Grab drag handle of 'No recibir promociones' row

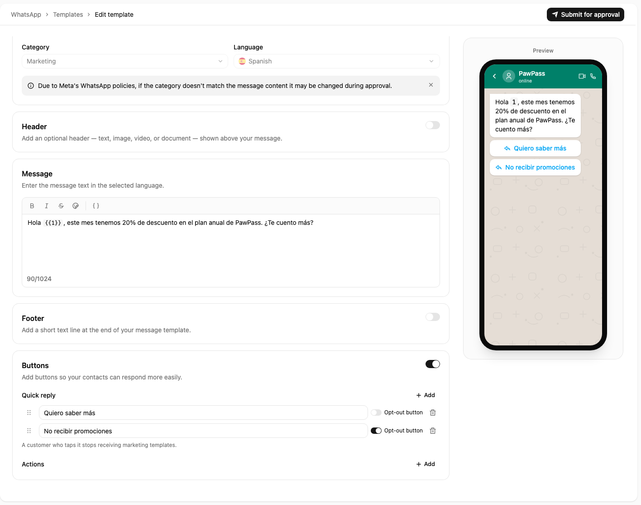click(29, 431)
